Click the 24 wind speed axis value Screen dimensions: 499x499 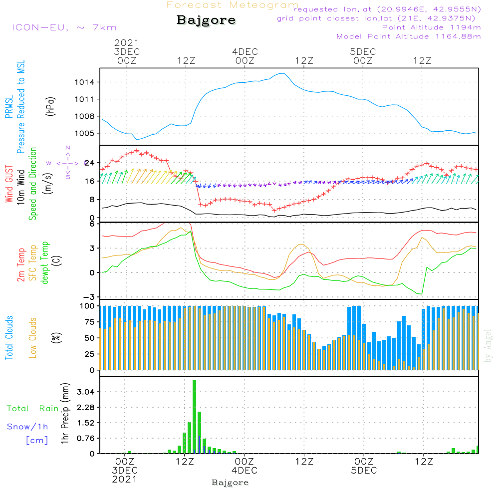[89, 163]
